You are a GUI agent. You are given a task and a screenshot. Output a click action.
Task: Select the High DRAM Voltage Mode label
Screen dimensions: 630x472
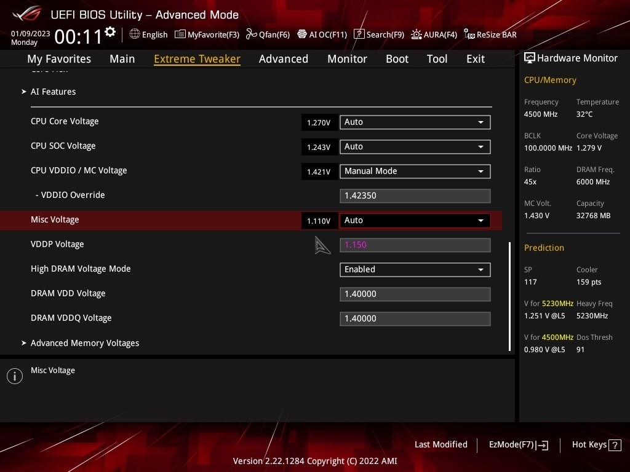(81, 269)
